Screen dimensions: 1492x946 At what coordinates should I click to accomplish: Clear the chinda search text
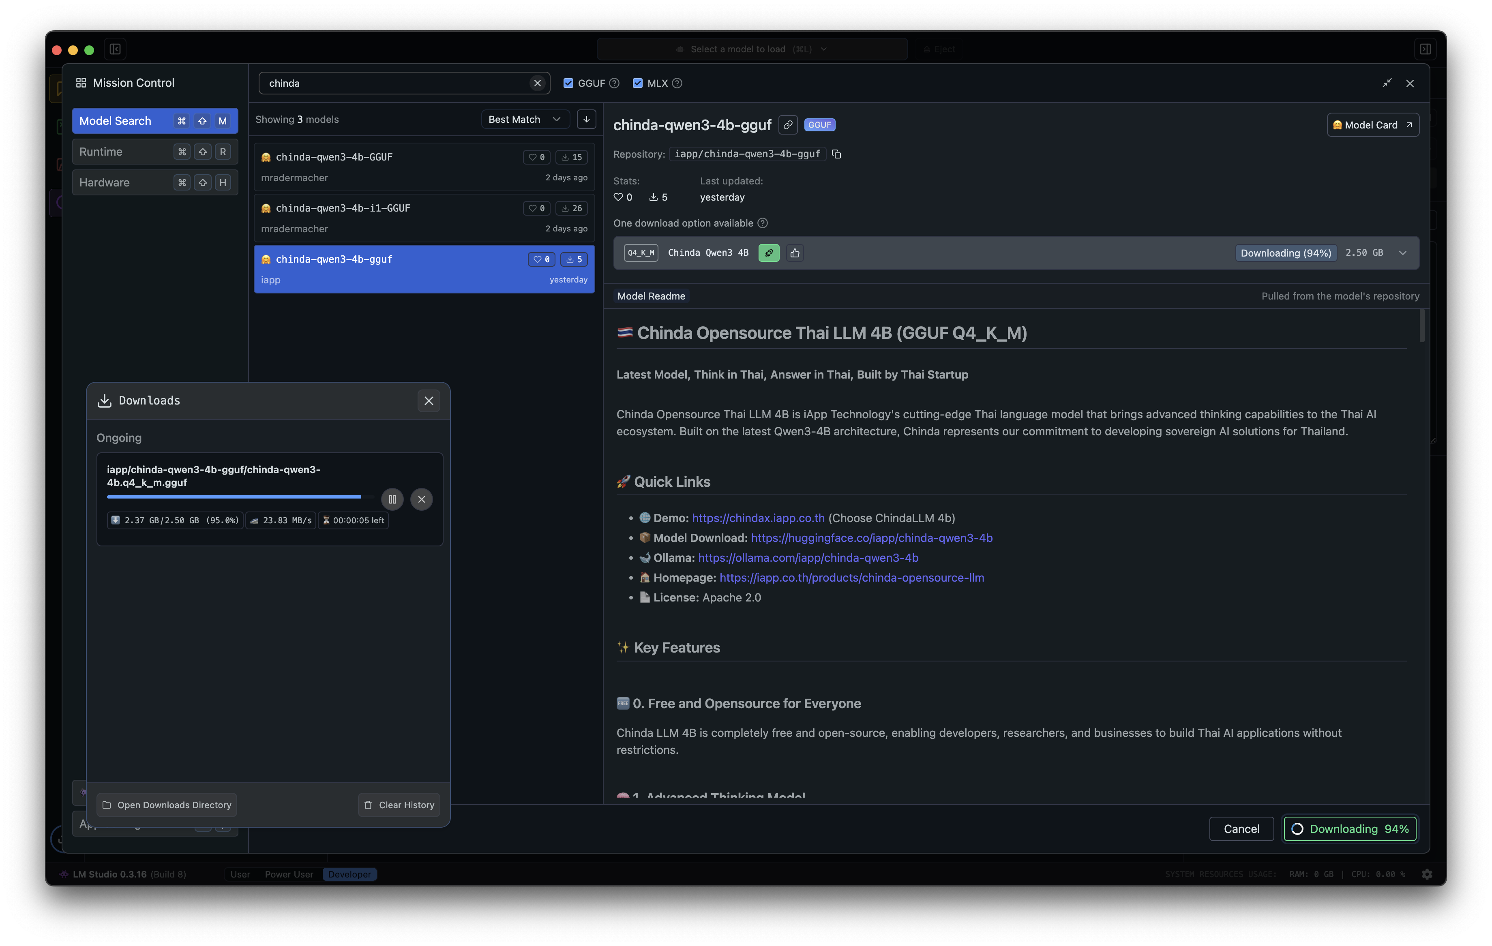coord(537,83)
